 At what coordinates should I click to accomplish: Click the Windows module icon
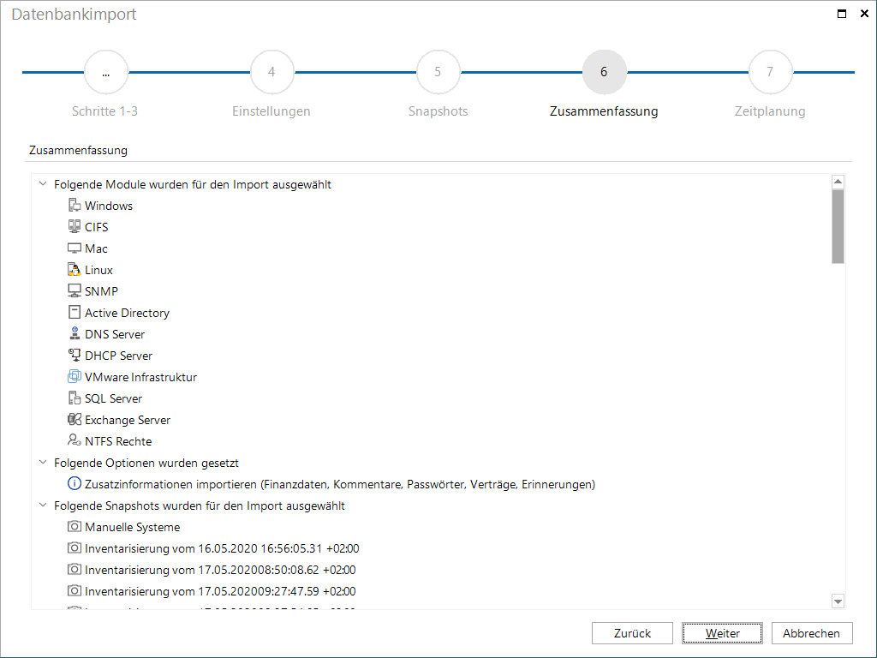75,206
